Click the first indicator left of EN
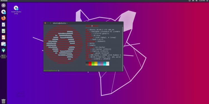The width and height of the screenshot is (209, 104). point(189,1)
